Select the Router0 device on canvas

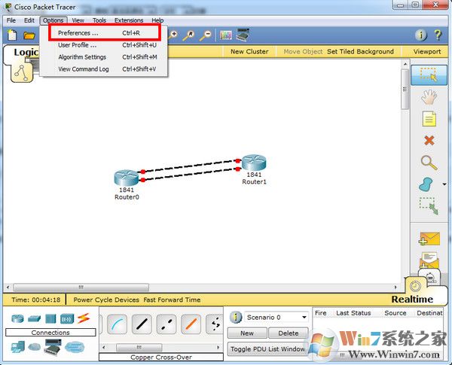(127, 179)
